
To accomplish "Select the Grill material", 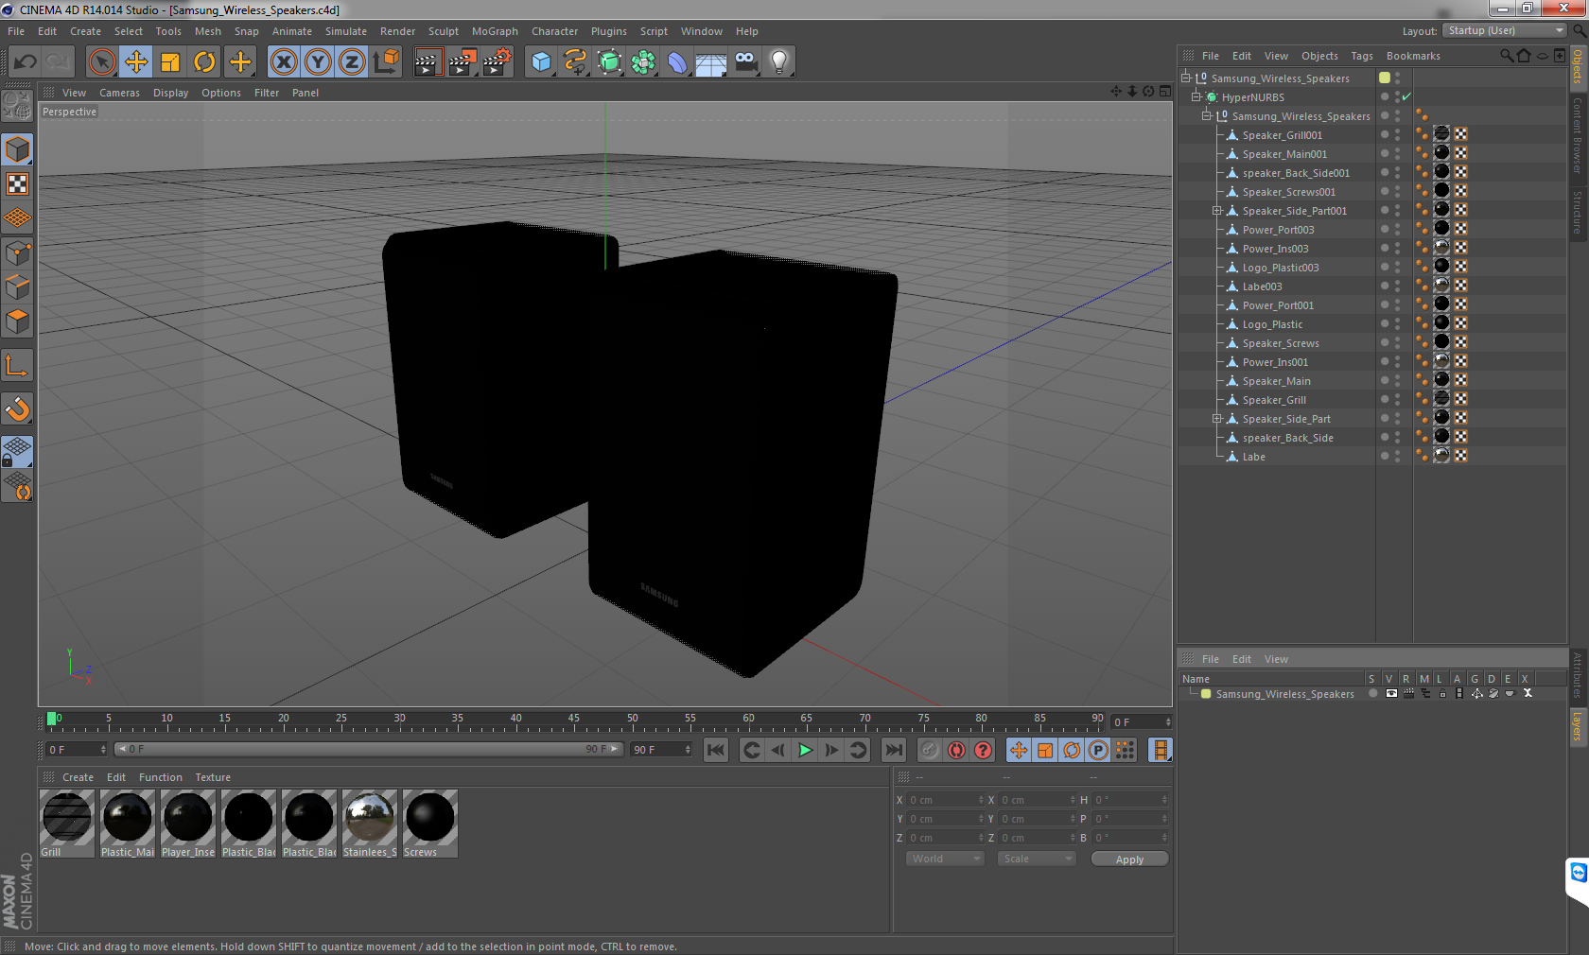I will tap(67, 824).
